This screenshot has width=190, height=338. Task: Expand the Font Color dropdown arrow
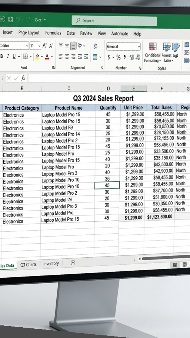(52, 57)
